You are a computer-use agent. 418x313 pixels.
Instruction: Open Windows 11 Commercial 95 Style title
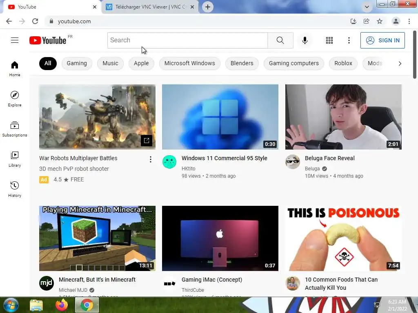click(225, 158)
